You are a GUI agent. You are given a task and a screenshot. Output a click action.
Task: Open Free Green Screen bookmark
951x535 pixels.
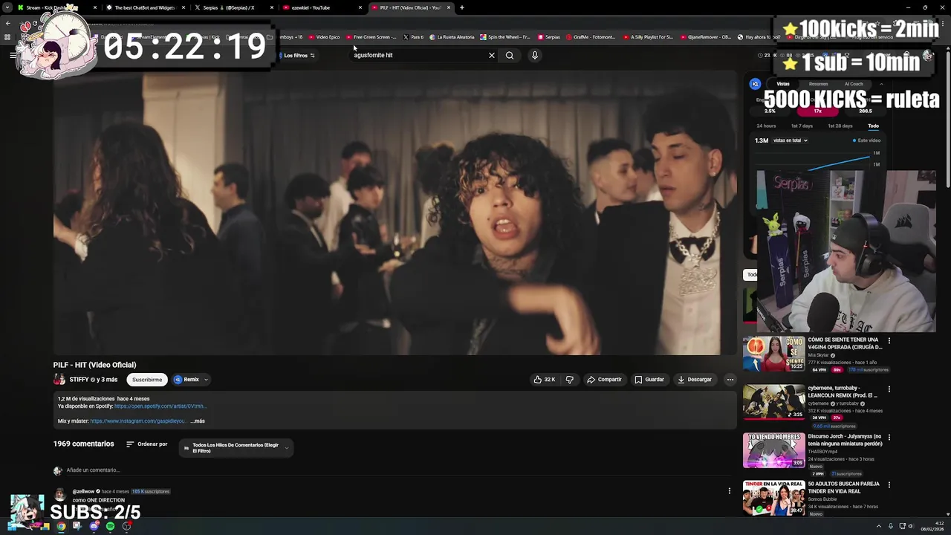(x=371, y=36)
